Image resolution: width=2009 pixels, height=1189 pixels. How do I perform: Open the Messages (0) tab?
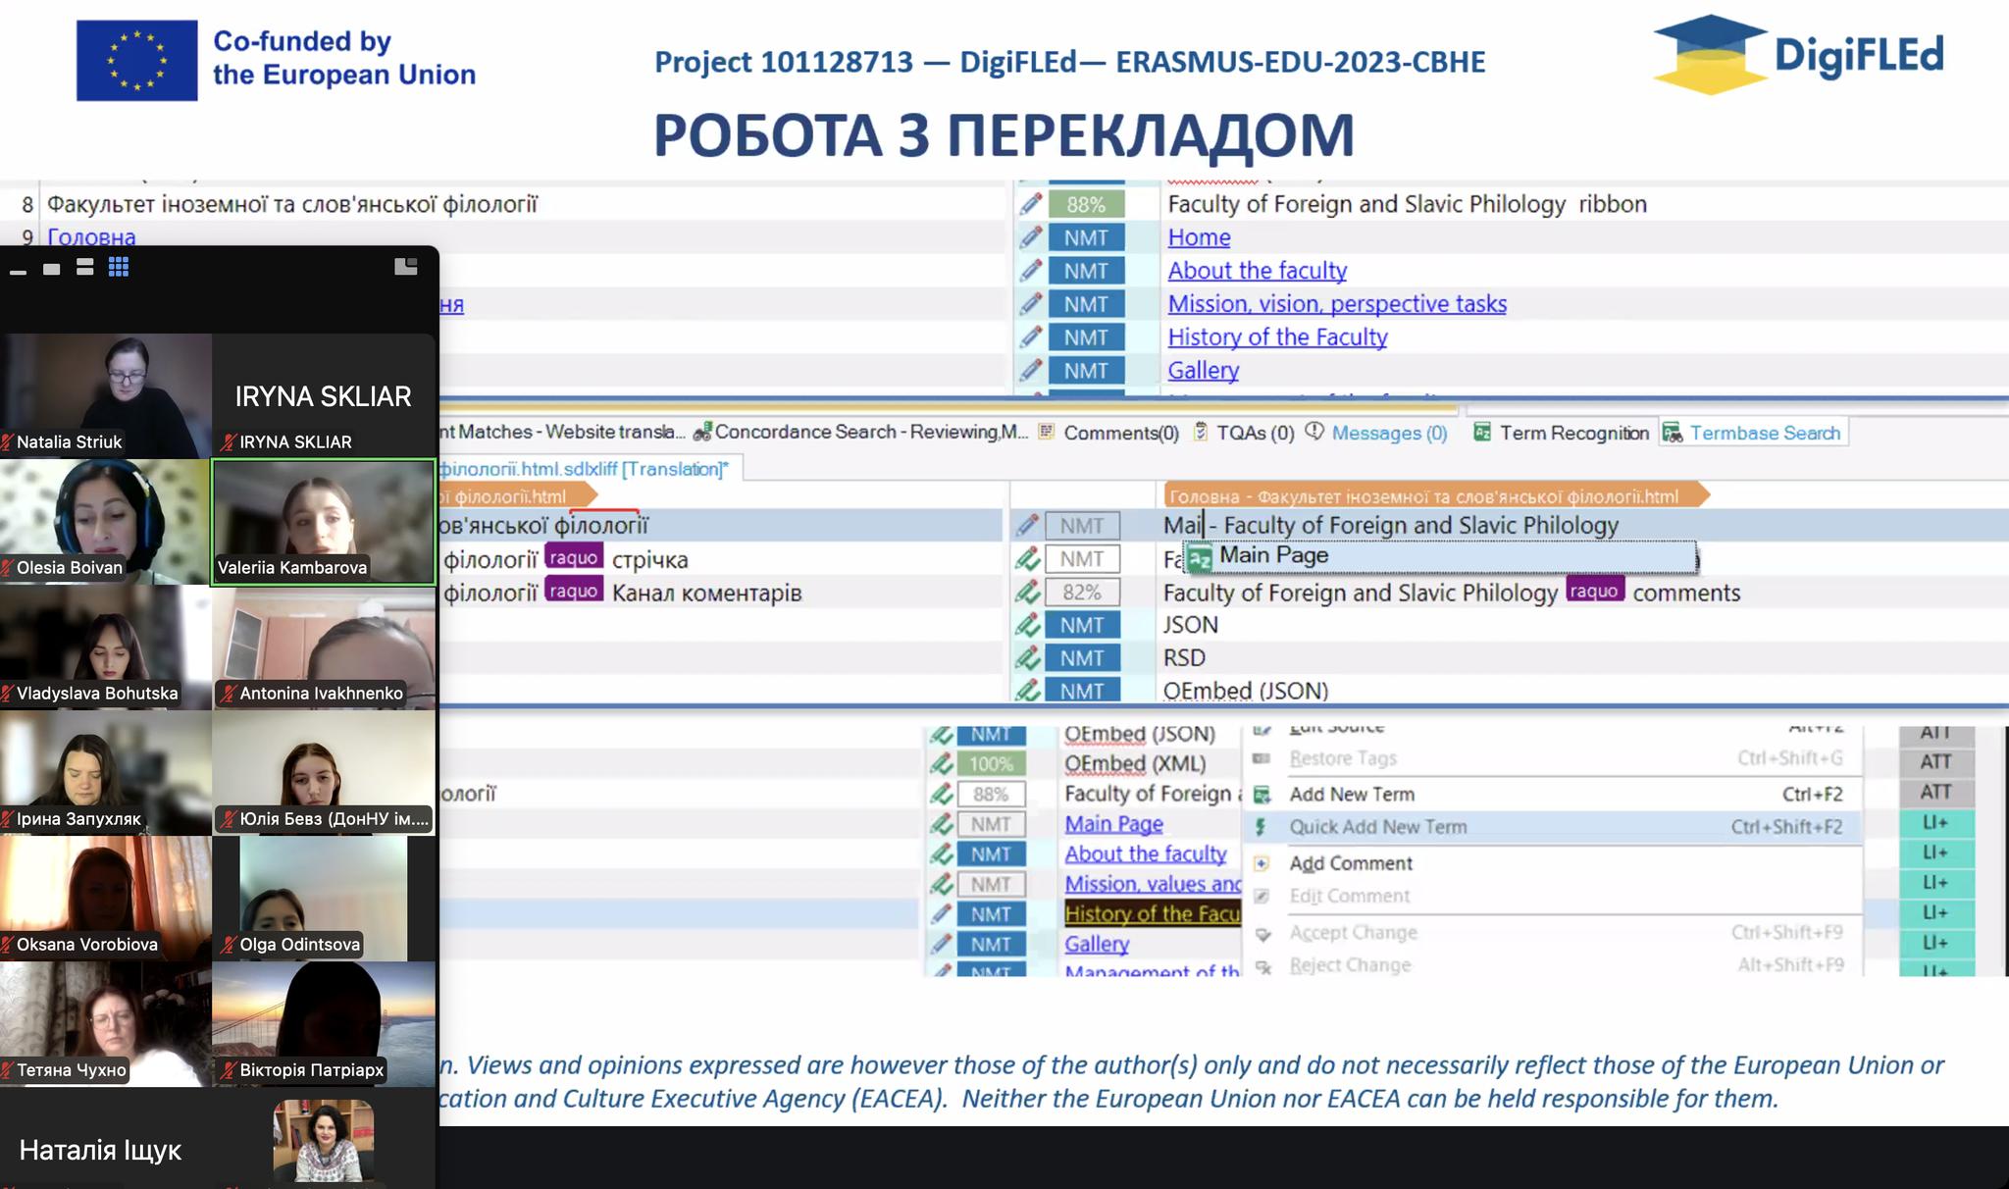click(x=1388, y=433)
